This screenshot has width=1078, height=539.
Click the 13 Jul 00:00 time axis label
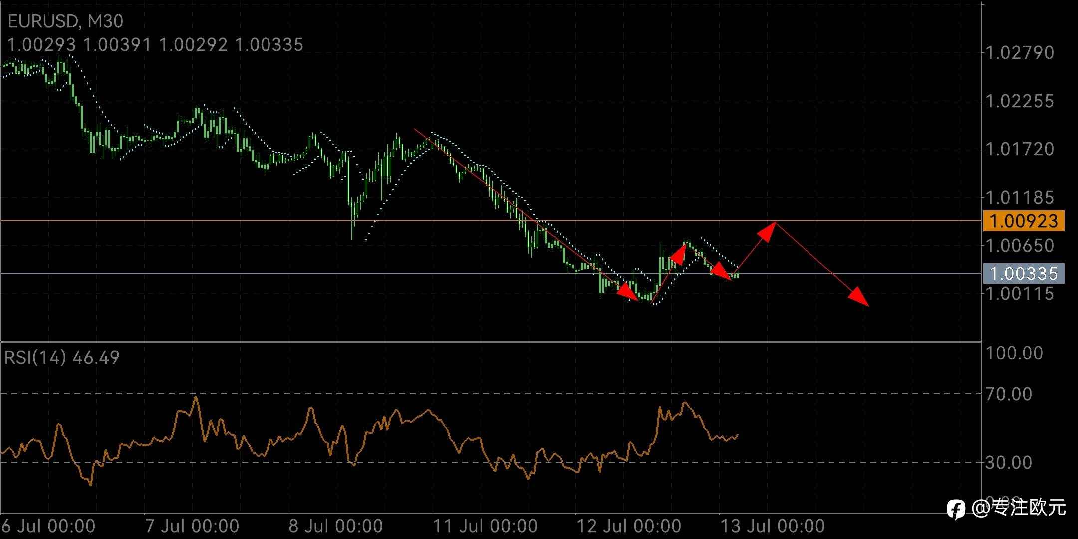(x=773, y=526)
